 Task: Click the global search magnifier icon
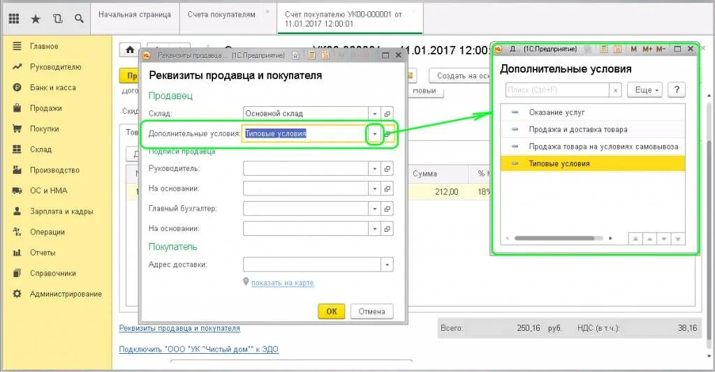[x=80, y=19]
